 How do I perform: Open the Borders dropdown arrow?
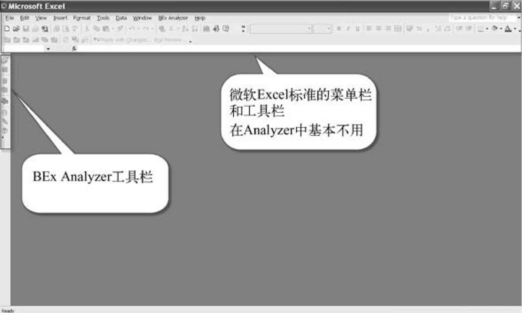(x=487, y=29)
